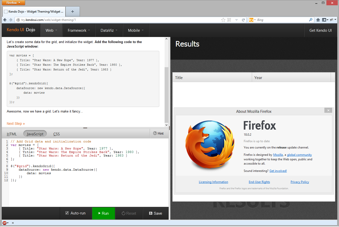Go to Next Step link
This screenshot has width=339, height=227.
click(16, 124)
